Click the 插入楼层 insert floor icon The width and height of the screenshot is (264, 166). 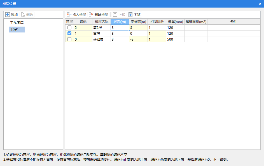69,15
